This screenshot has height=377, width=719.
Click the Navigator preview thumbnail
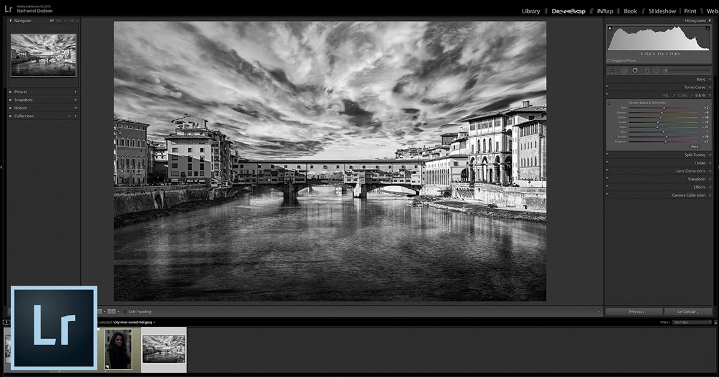click(44, 55)
